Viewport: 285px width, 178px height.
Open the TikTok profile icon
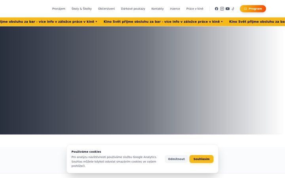click(233, 9)
